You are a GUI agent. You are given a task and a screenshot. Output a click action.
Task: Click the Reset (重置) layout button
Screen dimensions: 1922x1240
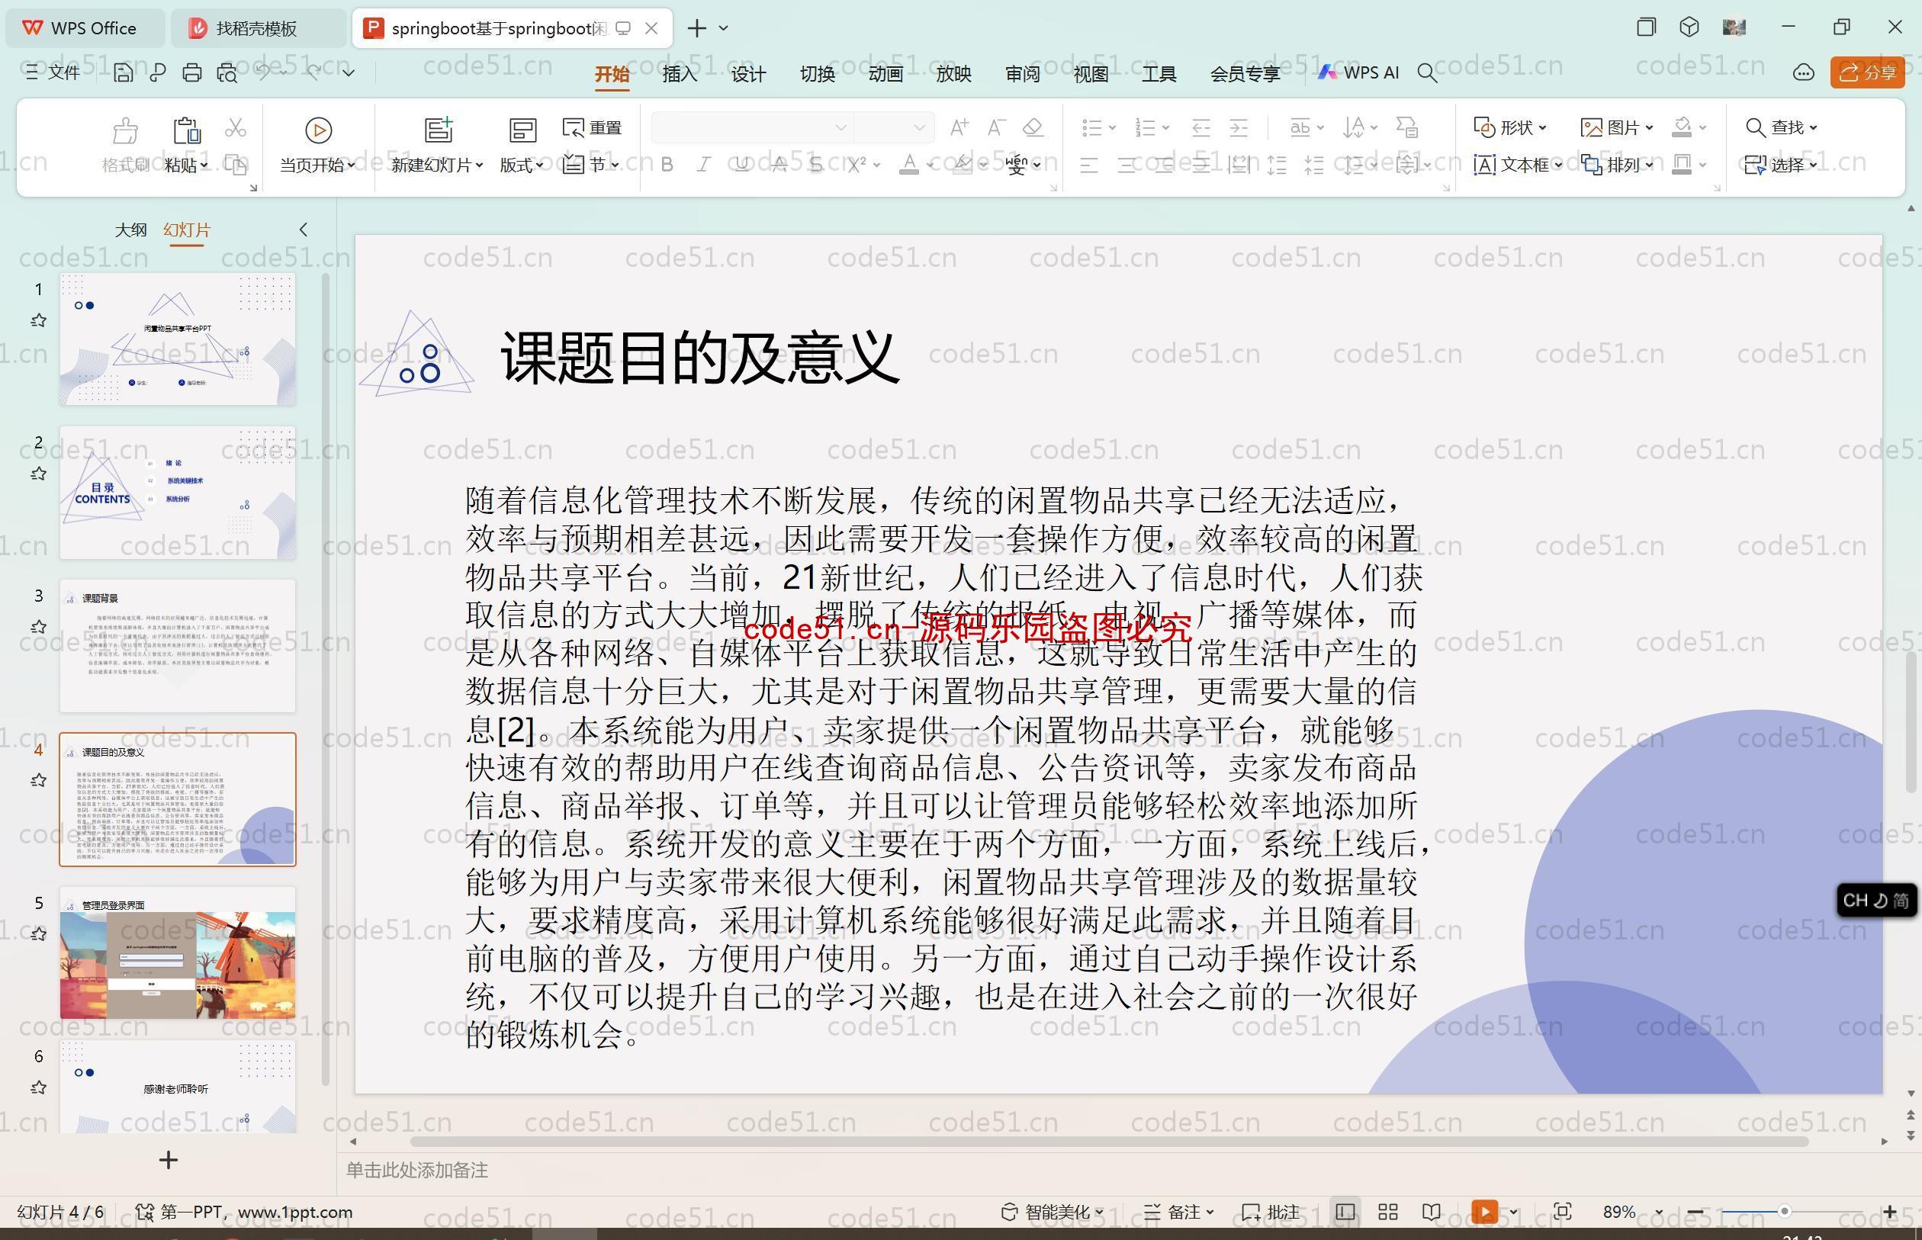(x=593, y=128)
